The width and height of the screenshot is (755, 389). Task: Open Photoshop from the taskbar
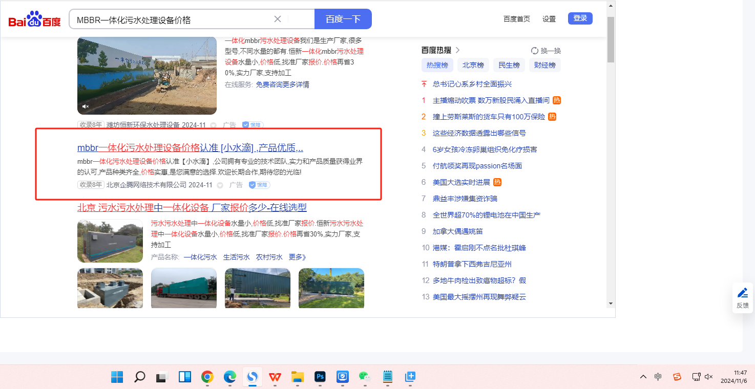[x=321, y=377]
